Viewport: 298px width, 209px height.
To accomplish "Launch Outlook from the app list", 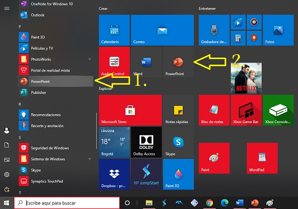I will (56, 15).
